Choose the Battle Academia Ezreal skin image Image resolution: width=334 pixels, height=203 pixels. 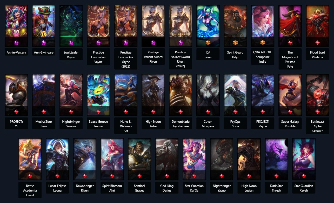pos(30,159)
